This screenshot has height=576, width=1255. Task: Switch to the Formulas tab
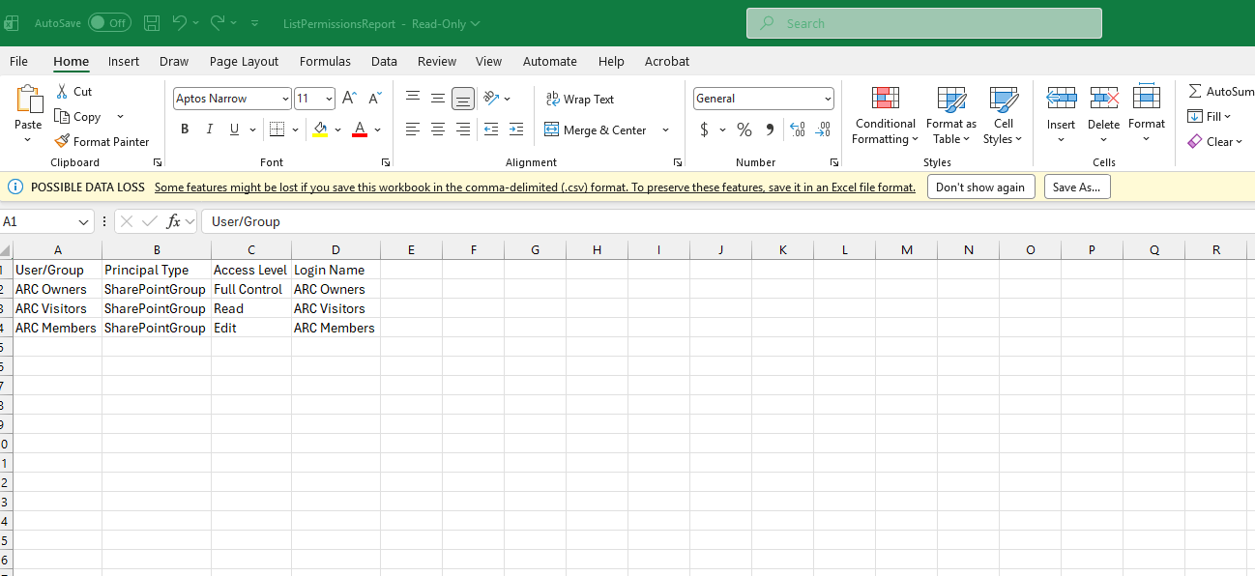pyautogui.click(x=325, y=61)
